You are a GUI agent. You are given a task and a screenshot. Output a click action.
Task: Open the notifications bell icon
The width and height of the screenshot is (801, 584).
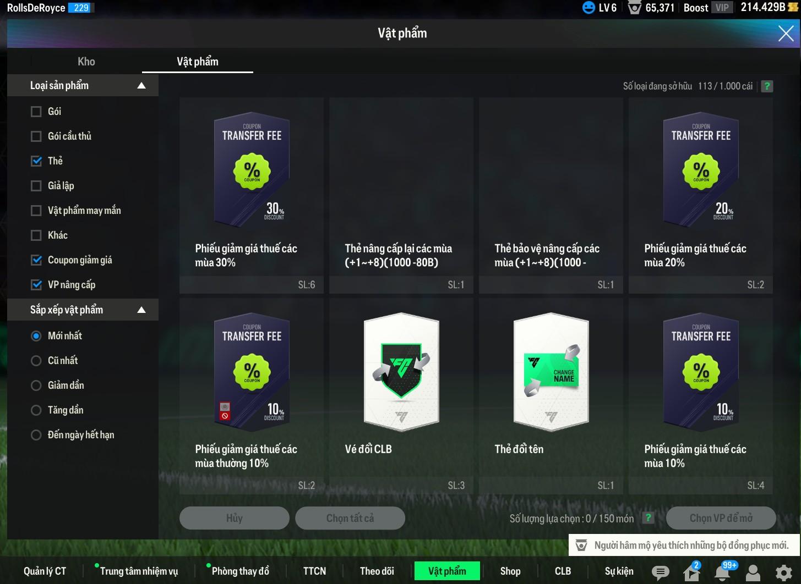click(722, 572)
